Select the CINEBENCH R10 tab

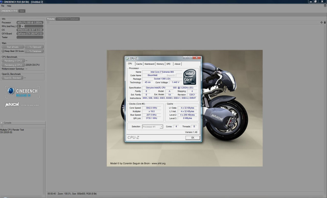pyautogui.click(x=9, y=11)
